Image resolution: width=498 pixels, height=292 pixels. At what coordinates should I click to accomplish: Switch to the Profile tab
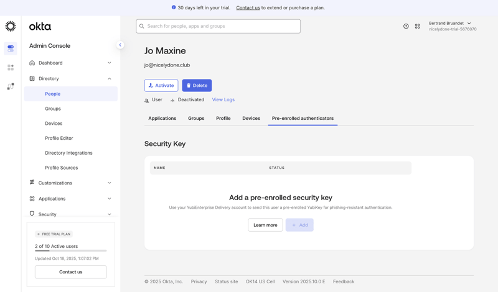tap(223, 118)
